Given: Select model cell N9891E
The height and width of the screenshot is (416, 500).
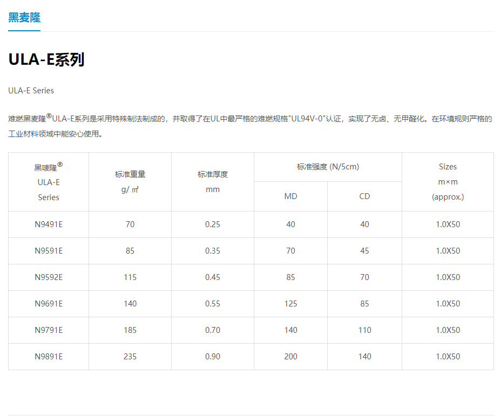Looking at the screenshot, I should [49, 357].
